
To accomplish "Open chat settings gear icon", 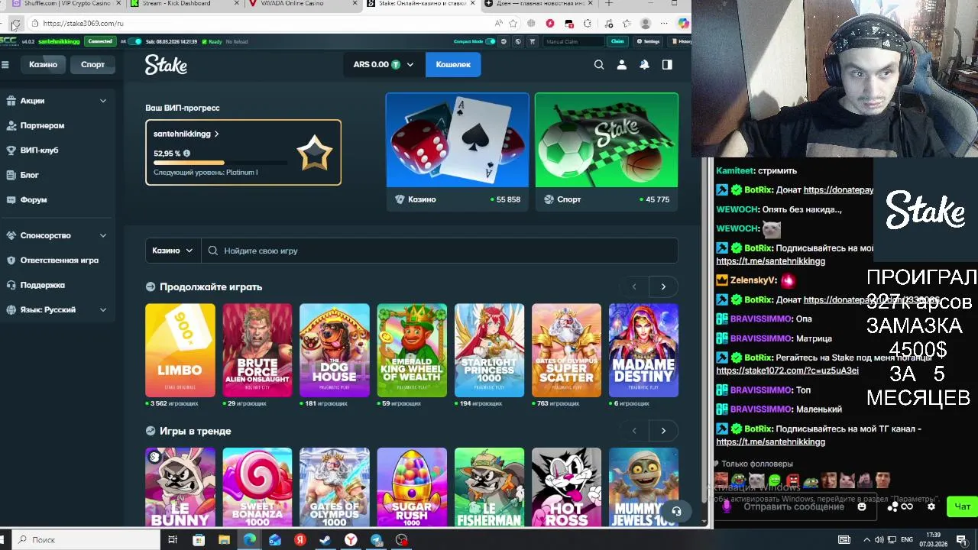I will click(x=931, y=506).
